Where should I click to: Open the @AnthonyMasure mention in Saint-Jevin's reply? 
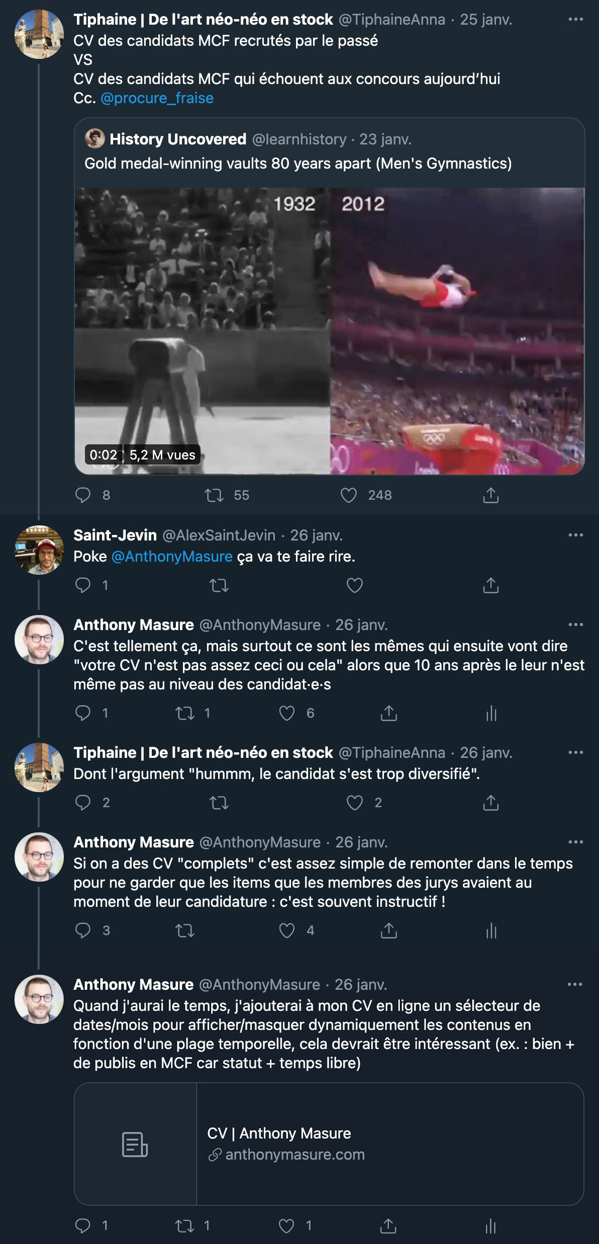click(x=172, y=557)
